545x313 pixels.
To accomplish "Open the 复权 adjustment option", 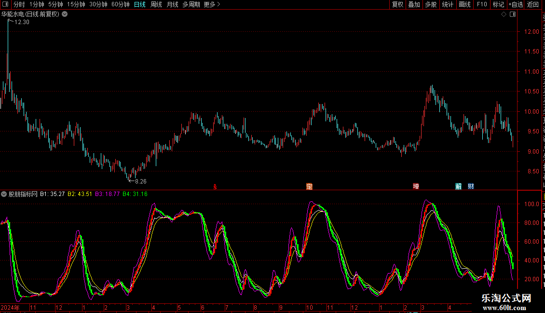I will (x=397, y=4).
